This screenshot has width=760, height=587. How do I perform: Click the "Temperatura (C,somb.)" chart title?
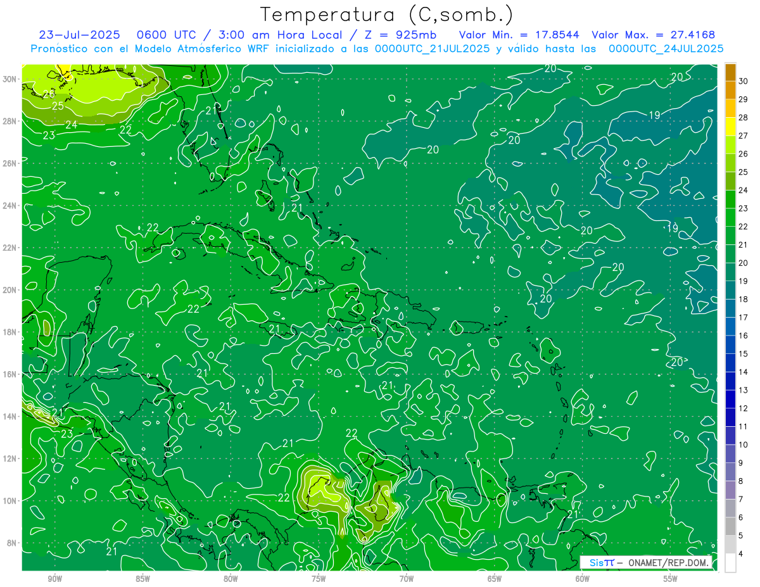pyautogui.click(x=387, y=15)
